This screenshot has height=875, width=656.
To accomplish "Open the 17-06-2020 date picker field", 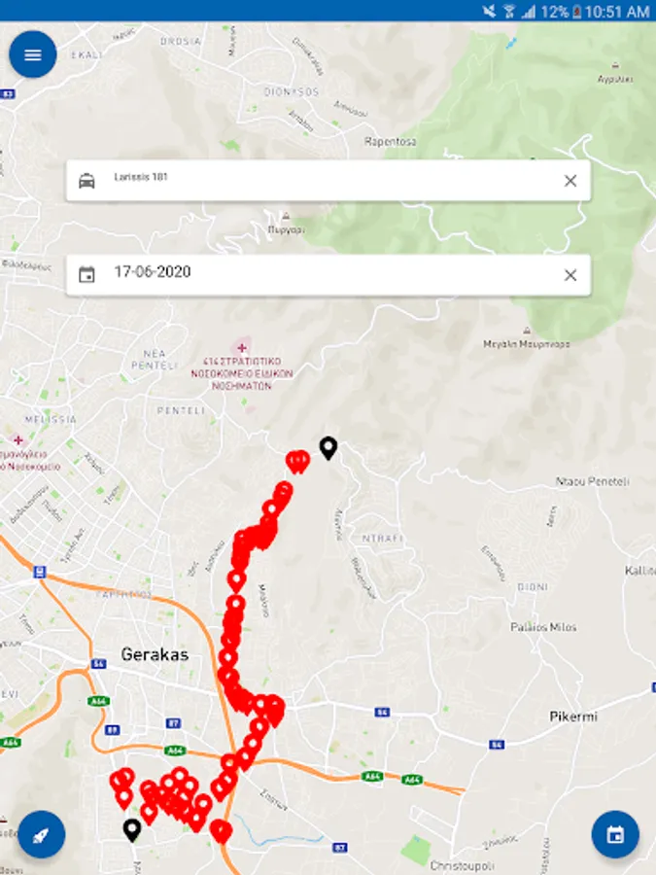I will [328, 275].
